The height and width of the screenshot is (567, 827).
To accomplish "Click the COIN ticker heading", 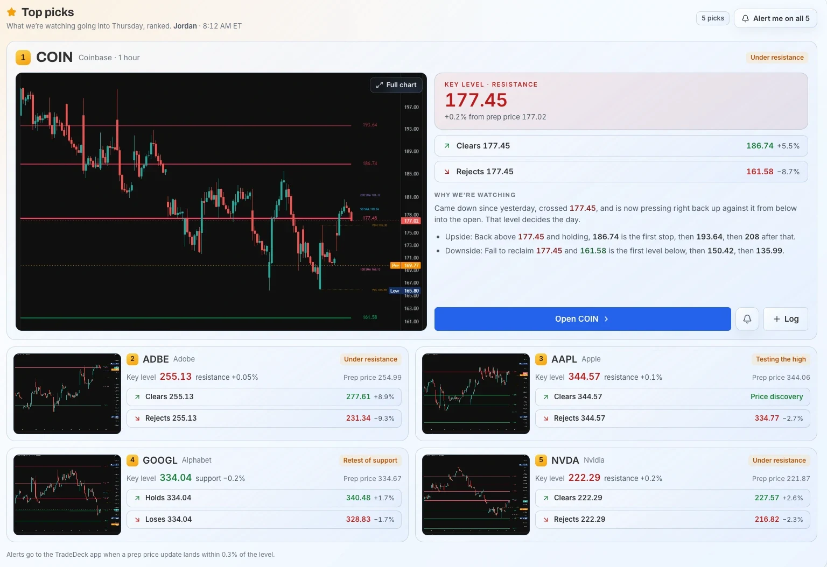I will [x=54, y=57].
